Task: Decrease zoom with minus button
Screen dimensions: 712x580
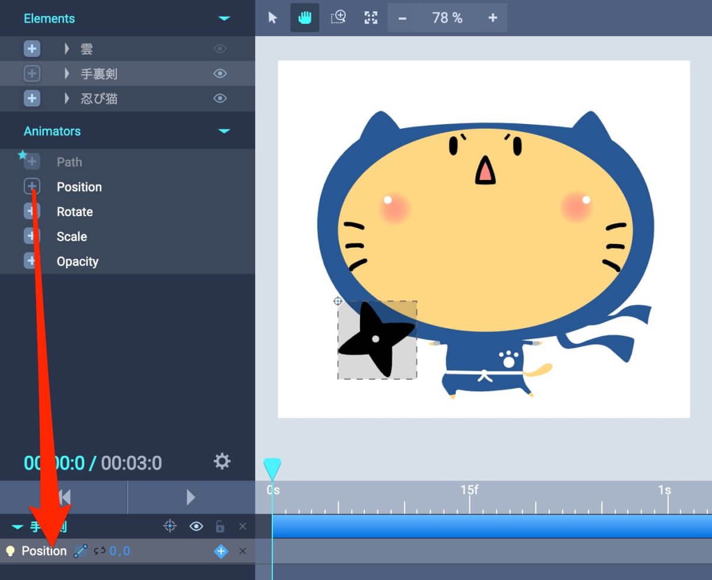Action: [x=402, y=18]
